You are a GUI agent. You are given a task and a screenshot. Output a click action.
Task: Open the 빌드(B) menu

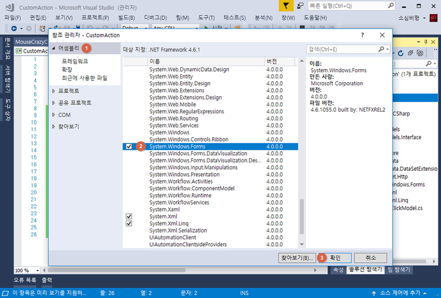pyautogui.click(x=126, y=18)
